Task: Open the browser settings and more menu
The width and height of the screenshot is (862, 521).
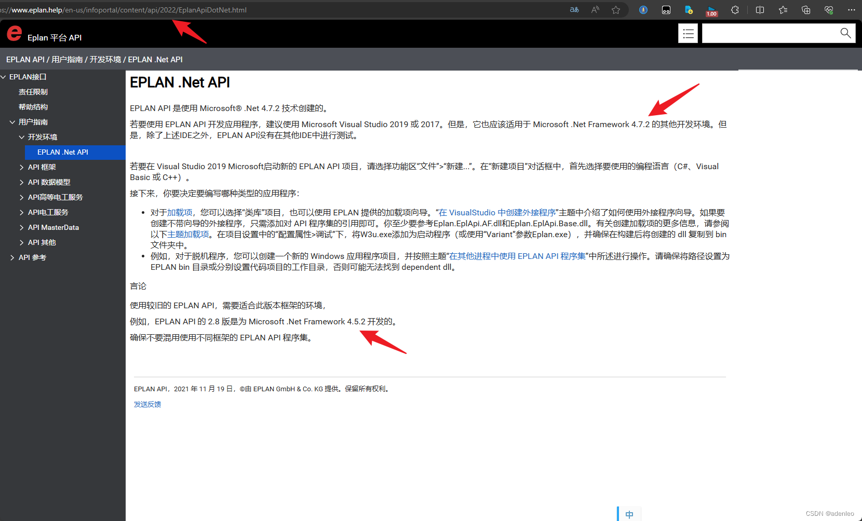Action: click(x=852, y=10)
